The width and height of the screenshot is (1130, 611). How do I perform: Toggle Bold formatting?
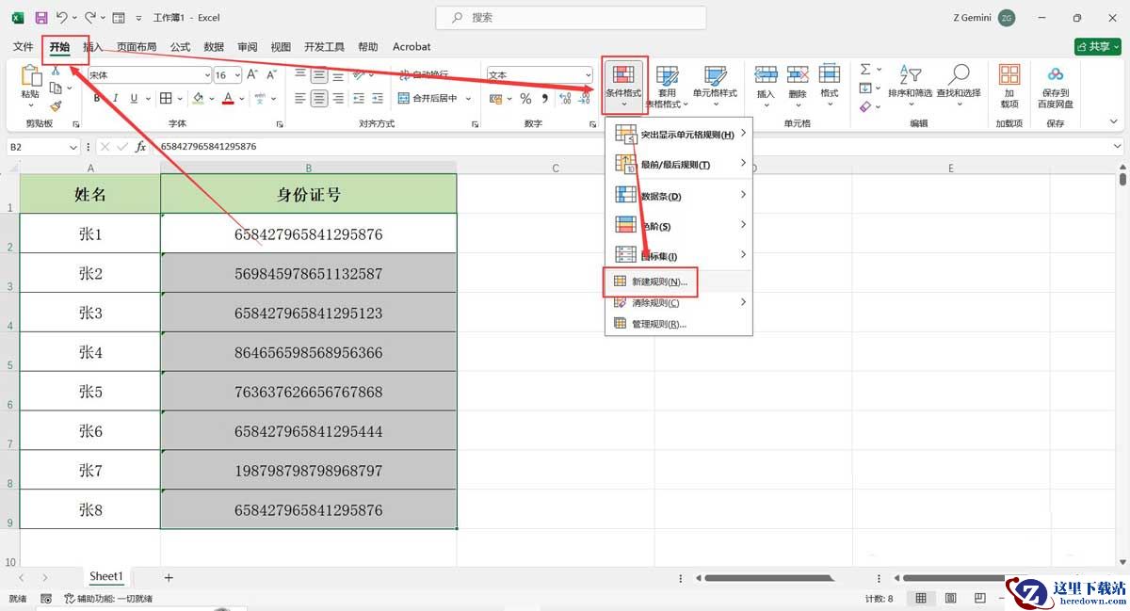tap(95, 98)
